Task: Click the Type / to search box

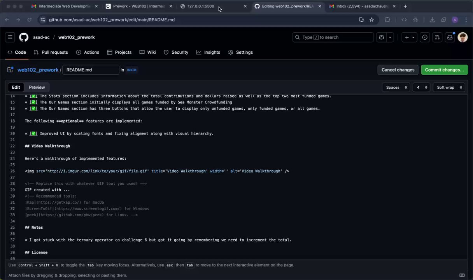Action: point(333,37)
